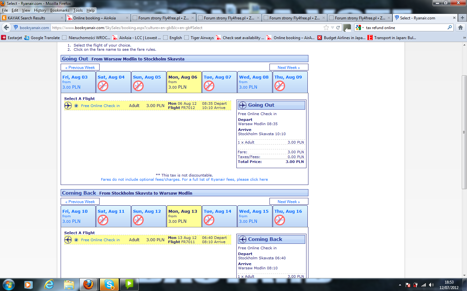The width and height of the screenshot is (467, 291).
Task: Switch to Skype in the taskbar
Action: click(x=109, y=285)
